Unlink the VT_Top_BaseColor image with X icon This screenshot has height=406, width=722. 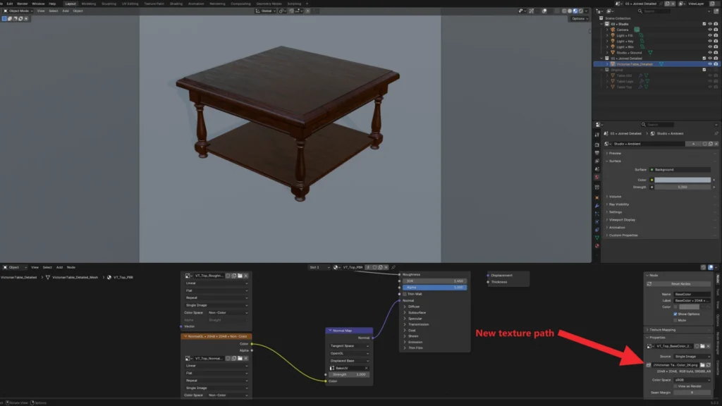coord(708,346)
